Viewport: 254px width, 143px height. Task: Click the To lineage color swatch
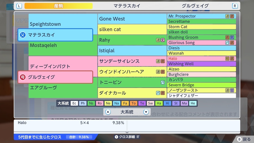133,103
